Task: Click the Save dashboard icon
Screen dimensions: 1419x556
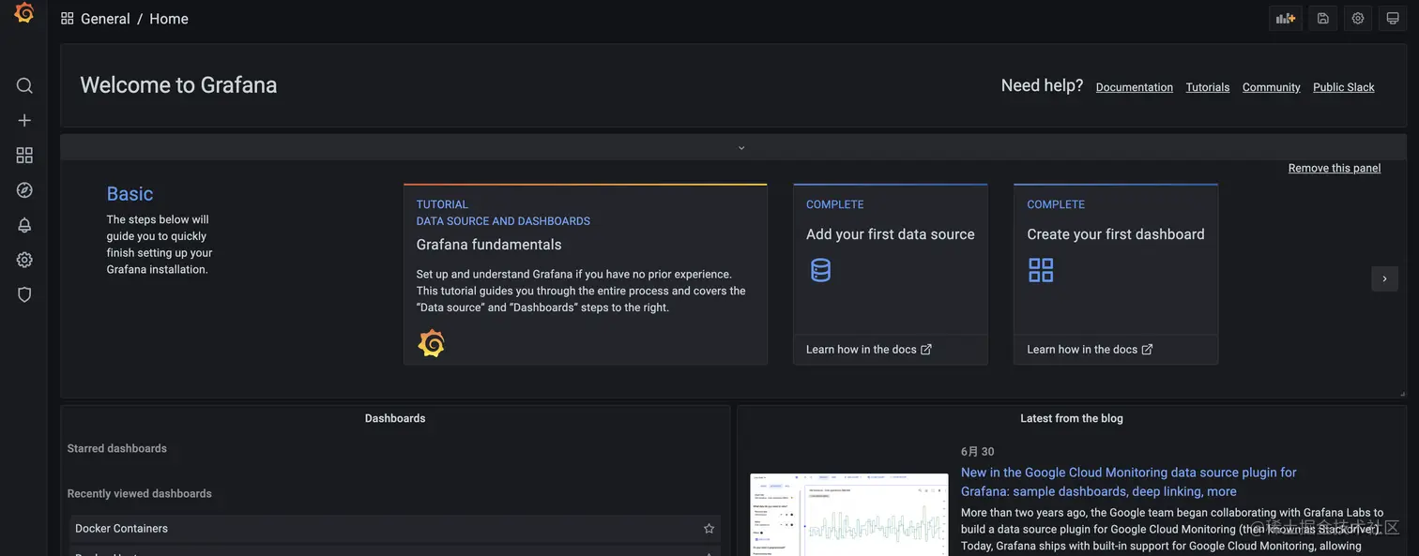Action: (1323, 18)
